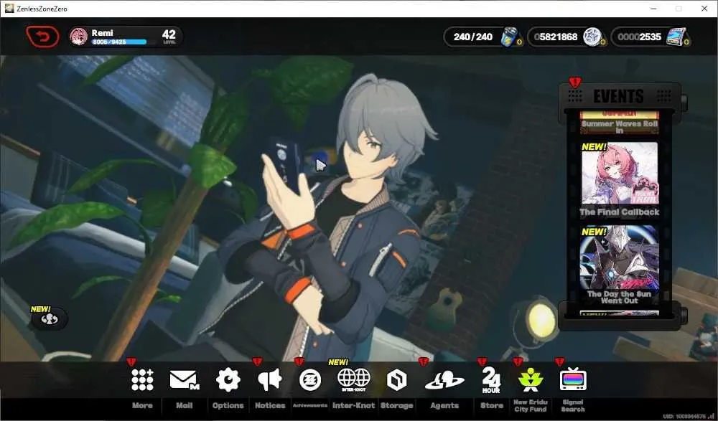Open the Achievements medal icon
This screenshot has width=718, height=421.
pyautogui.click(x=310, y=380)
